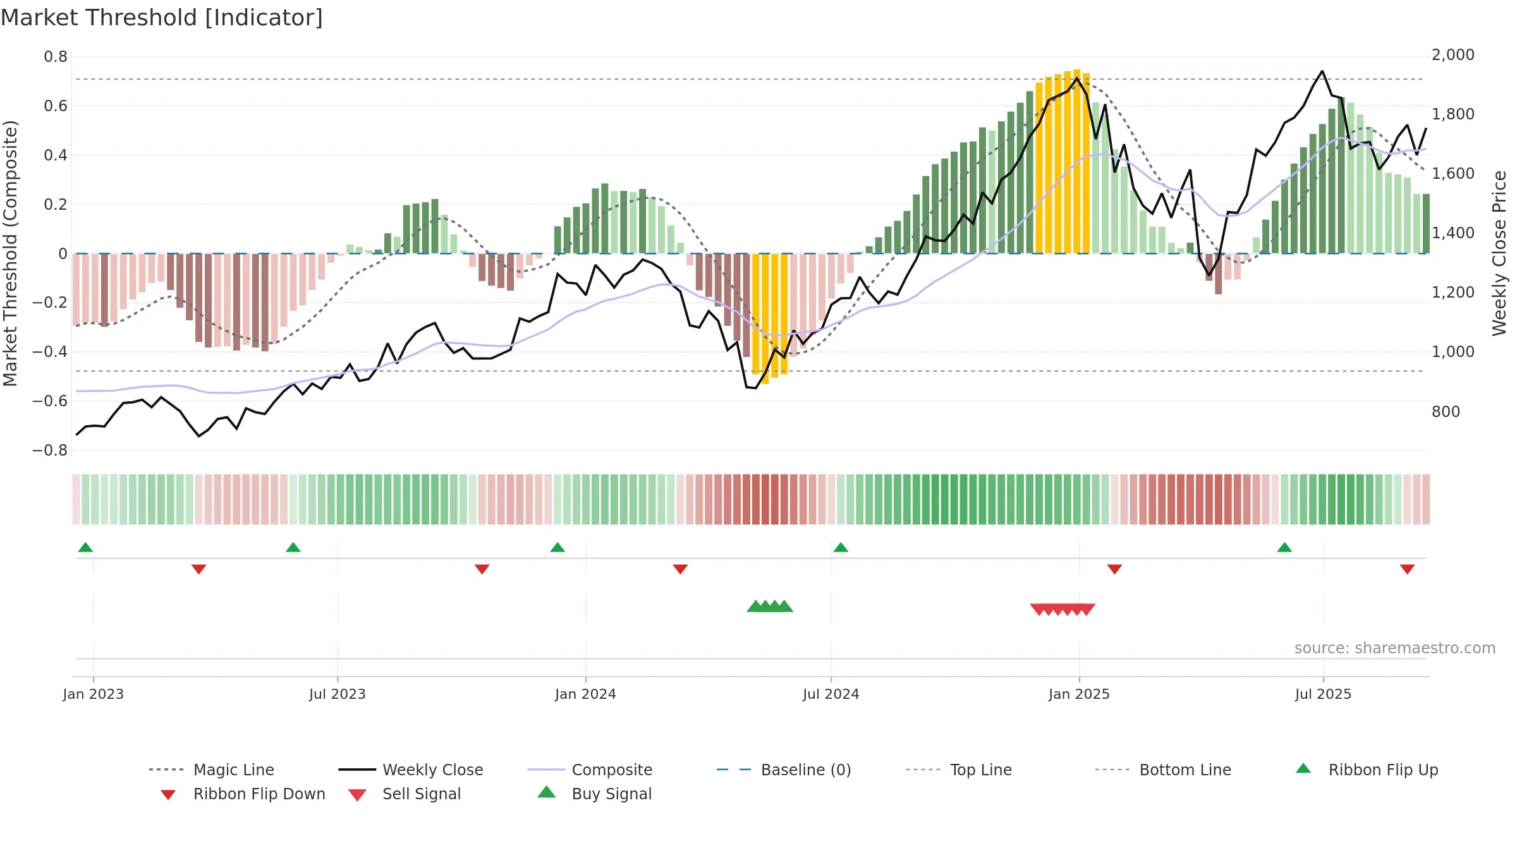Click the 1,400 price axis label
This screenshot has height=853, width=1517.
click(x=1453, y=233)
